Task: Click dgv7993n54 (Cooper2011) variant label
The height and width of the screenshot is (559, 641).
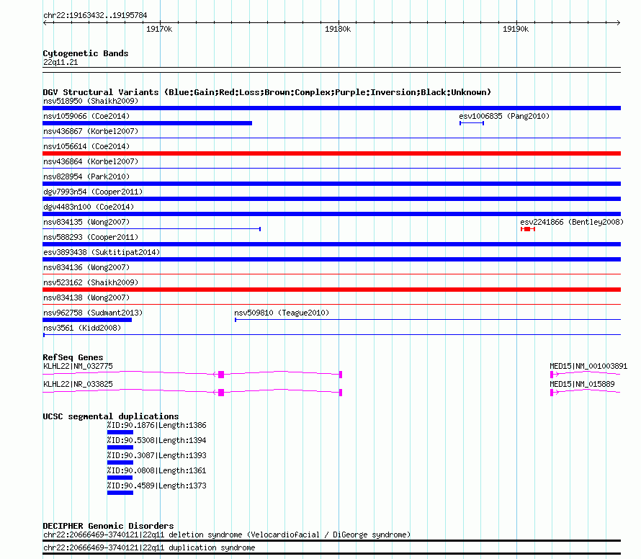Action: [x=93, y=192]
